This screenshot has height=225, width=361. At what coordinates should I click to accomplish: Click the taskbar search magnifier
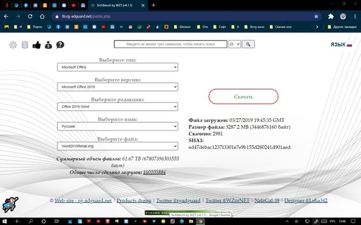click(30, 221)
